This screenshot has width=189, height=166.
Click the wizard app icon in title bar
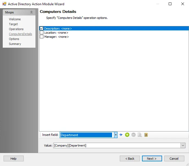click(x=4, y=4)
